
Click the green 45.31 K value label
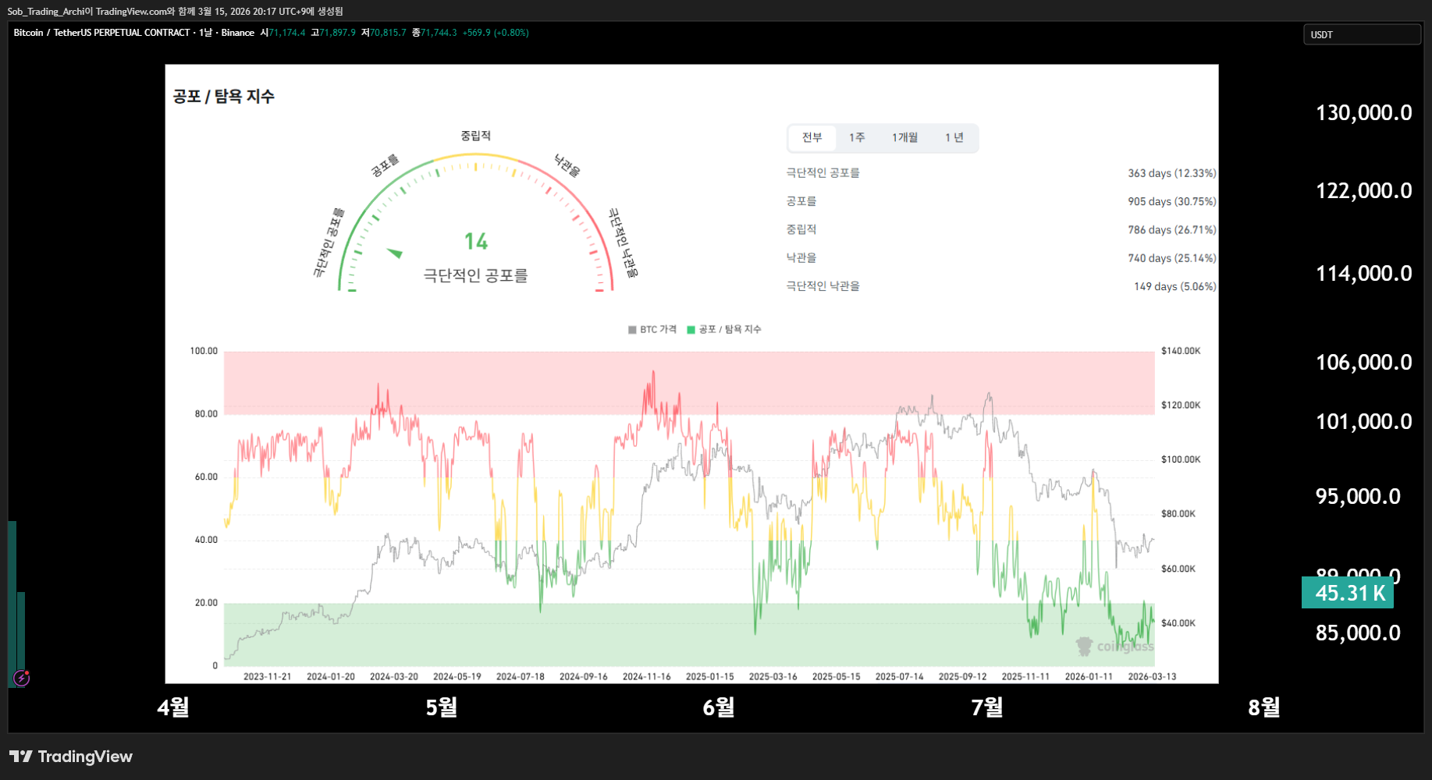[x=1348, y=593]
